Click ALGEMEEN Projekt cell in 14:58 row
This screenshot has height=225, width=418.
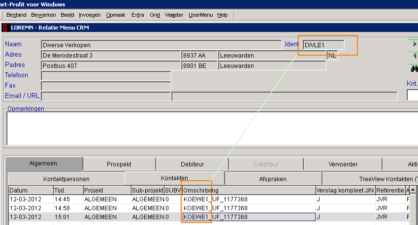tap(107, 208)
